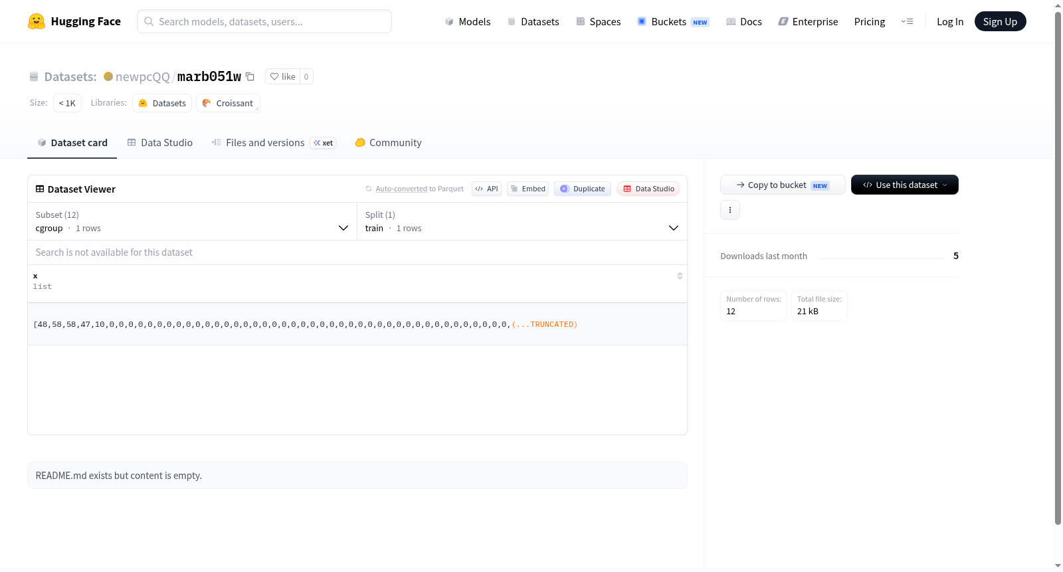The width and height of the screenshot is (1063, 572).
Task: Click the like count number
Action: (306, 76)
